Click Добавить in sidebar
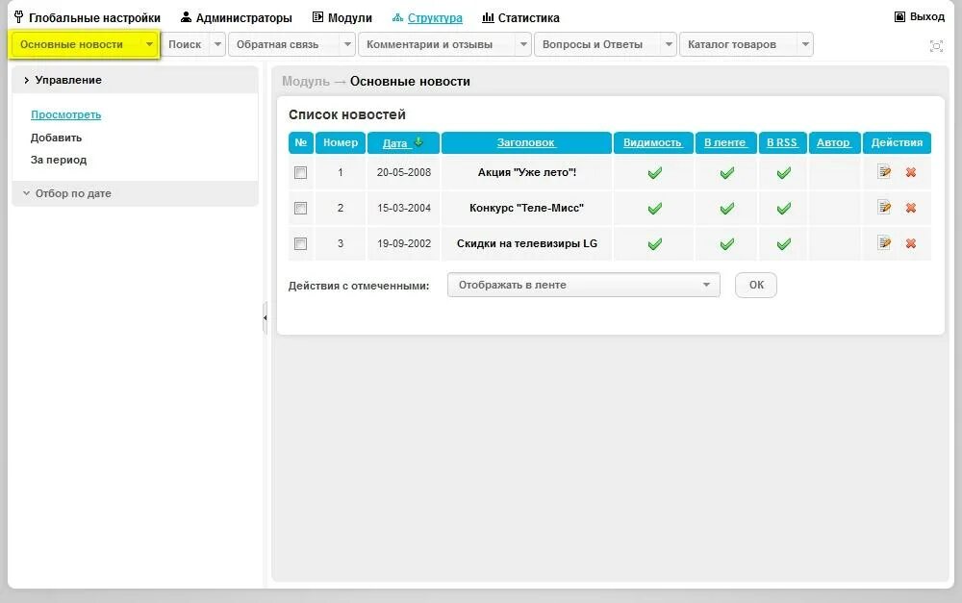 pyautogui.click(x=56, y=138)
